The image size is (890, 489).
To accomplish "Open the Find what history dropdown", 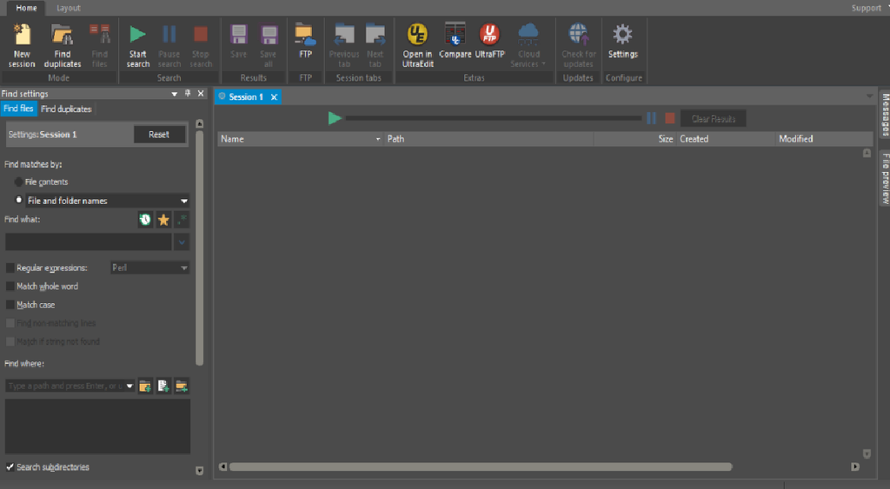I will pos(182,242).
